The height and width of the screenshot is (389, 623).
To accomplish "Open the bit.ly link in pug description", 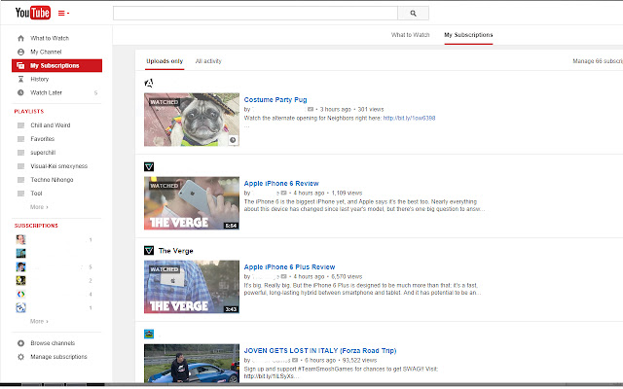I will 409,118.
